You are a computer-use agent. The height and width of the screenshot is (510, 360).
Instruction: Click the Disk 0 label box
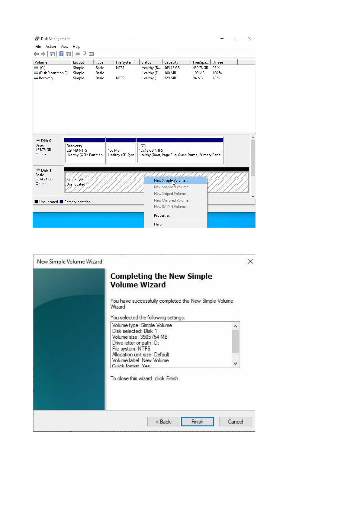48,150
